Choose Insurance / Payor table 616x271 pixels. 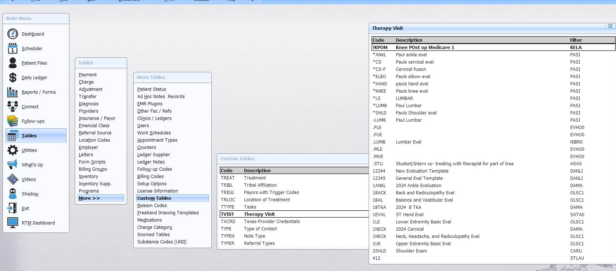pyautogui.click(x=97, y=118)
